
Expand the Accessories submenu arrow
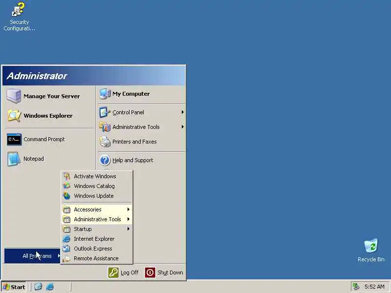129,209
